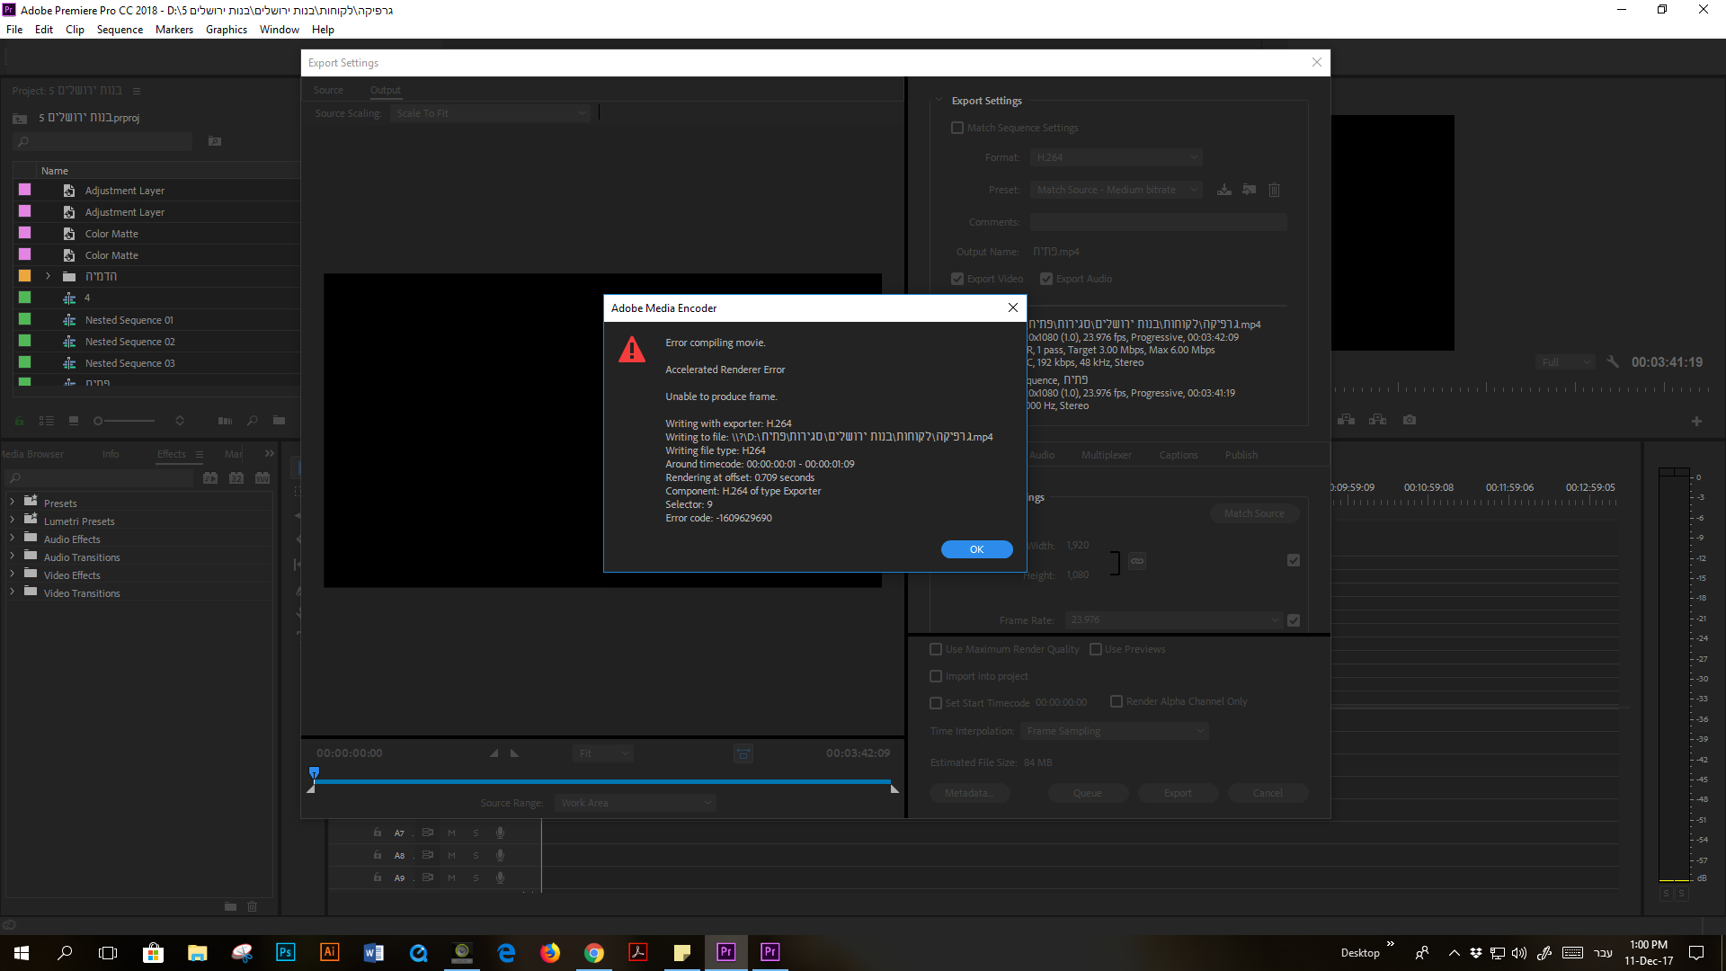Open the Source Range dropdown showing Work Area

pos(636,803)
